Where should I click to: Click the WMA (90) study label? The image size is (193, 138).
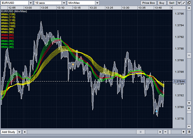[x=7, y=32]
